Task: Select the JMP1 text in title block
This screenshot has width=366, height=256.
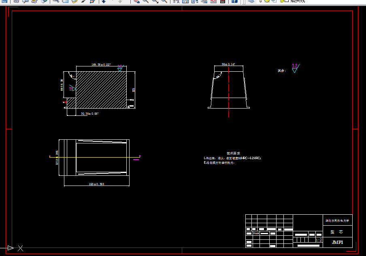Action: pos(338,242)
